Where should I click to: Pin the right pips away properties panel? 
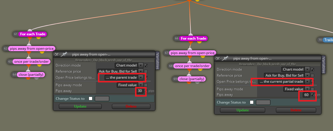click(225, 58)
